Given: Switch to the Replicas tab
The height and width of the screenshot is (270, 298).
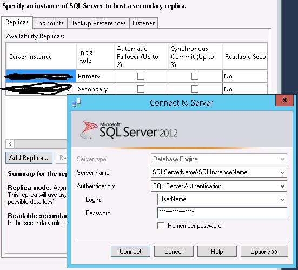Looking at the screenshot, I should pos(17,22).
